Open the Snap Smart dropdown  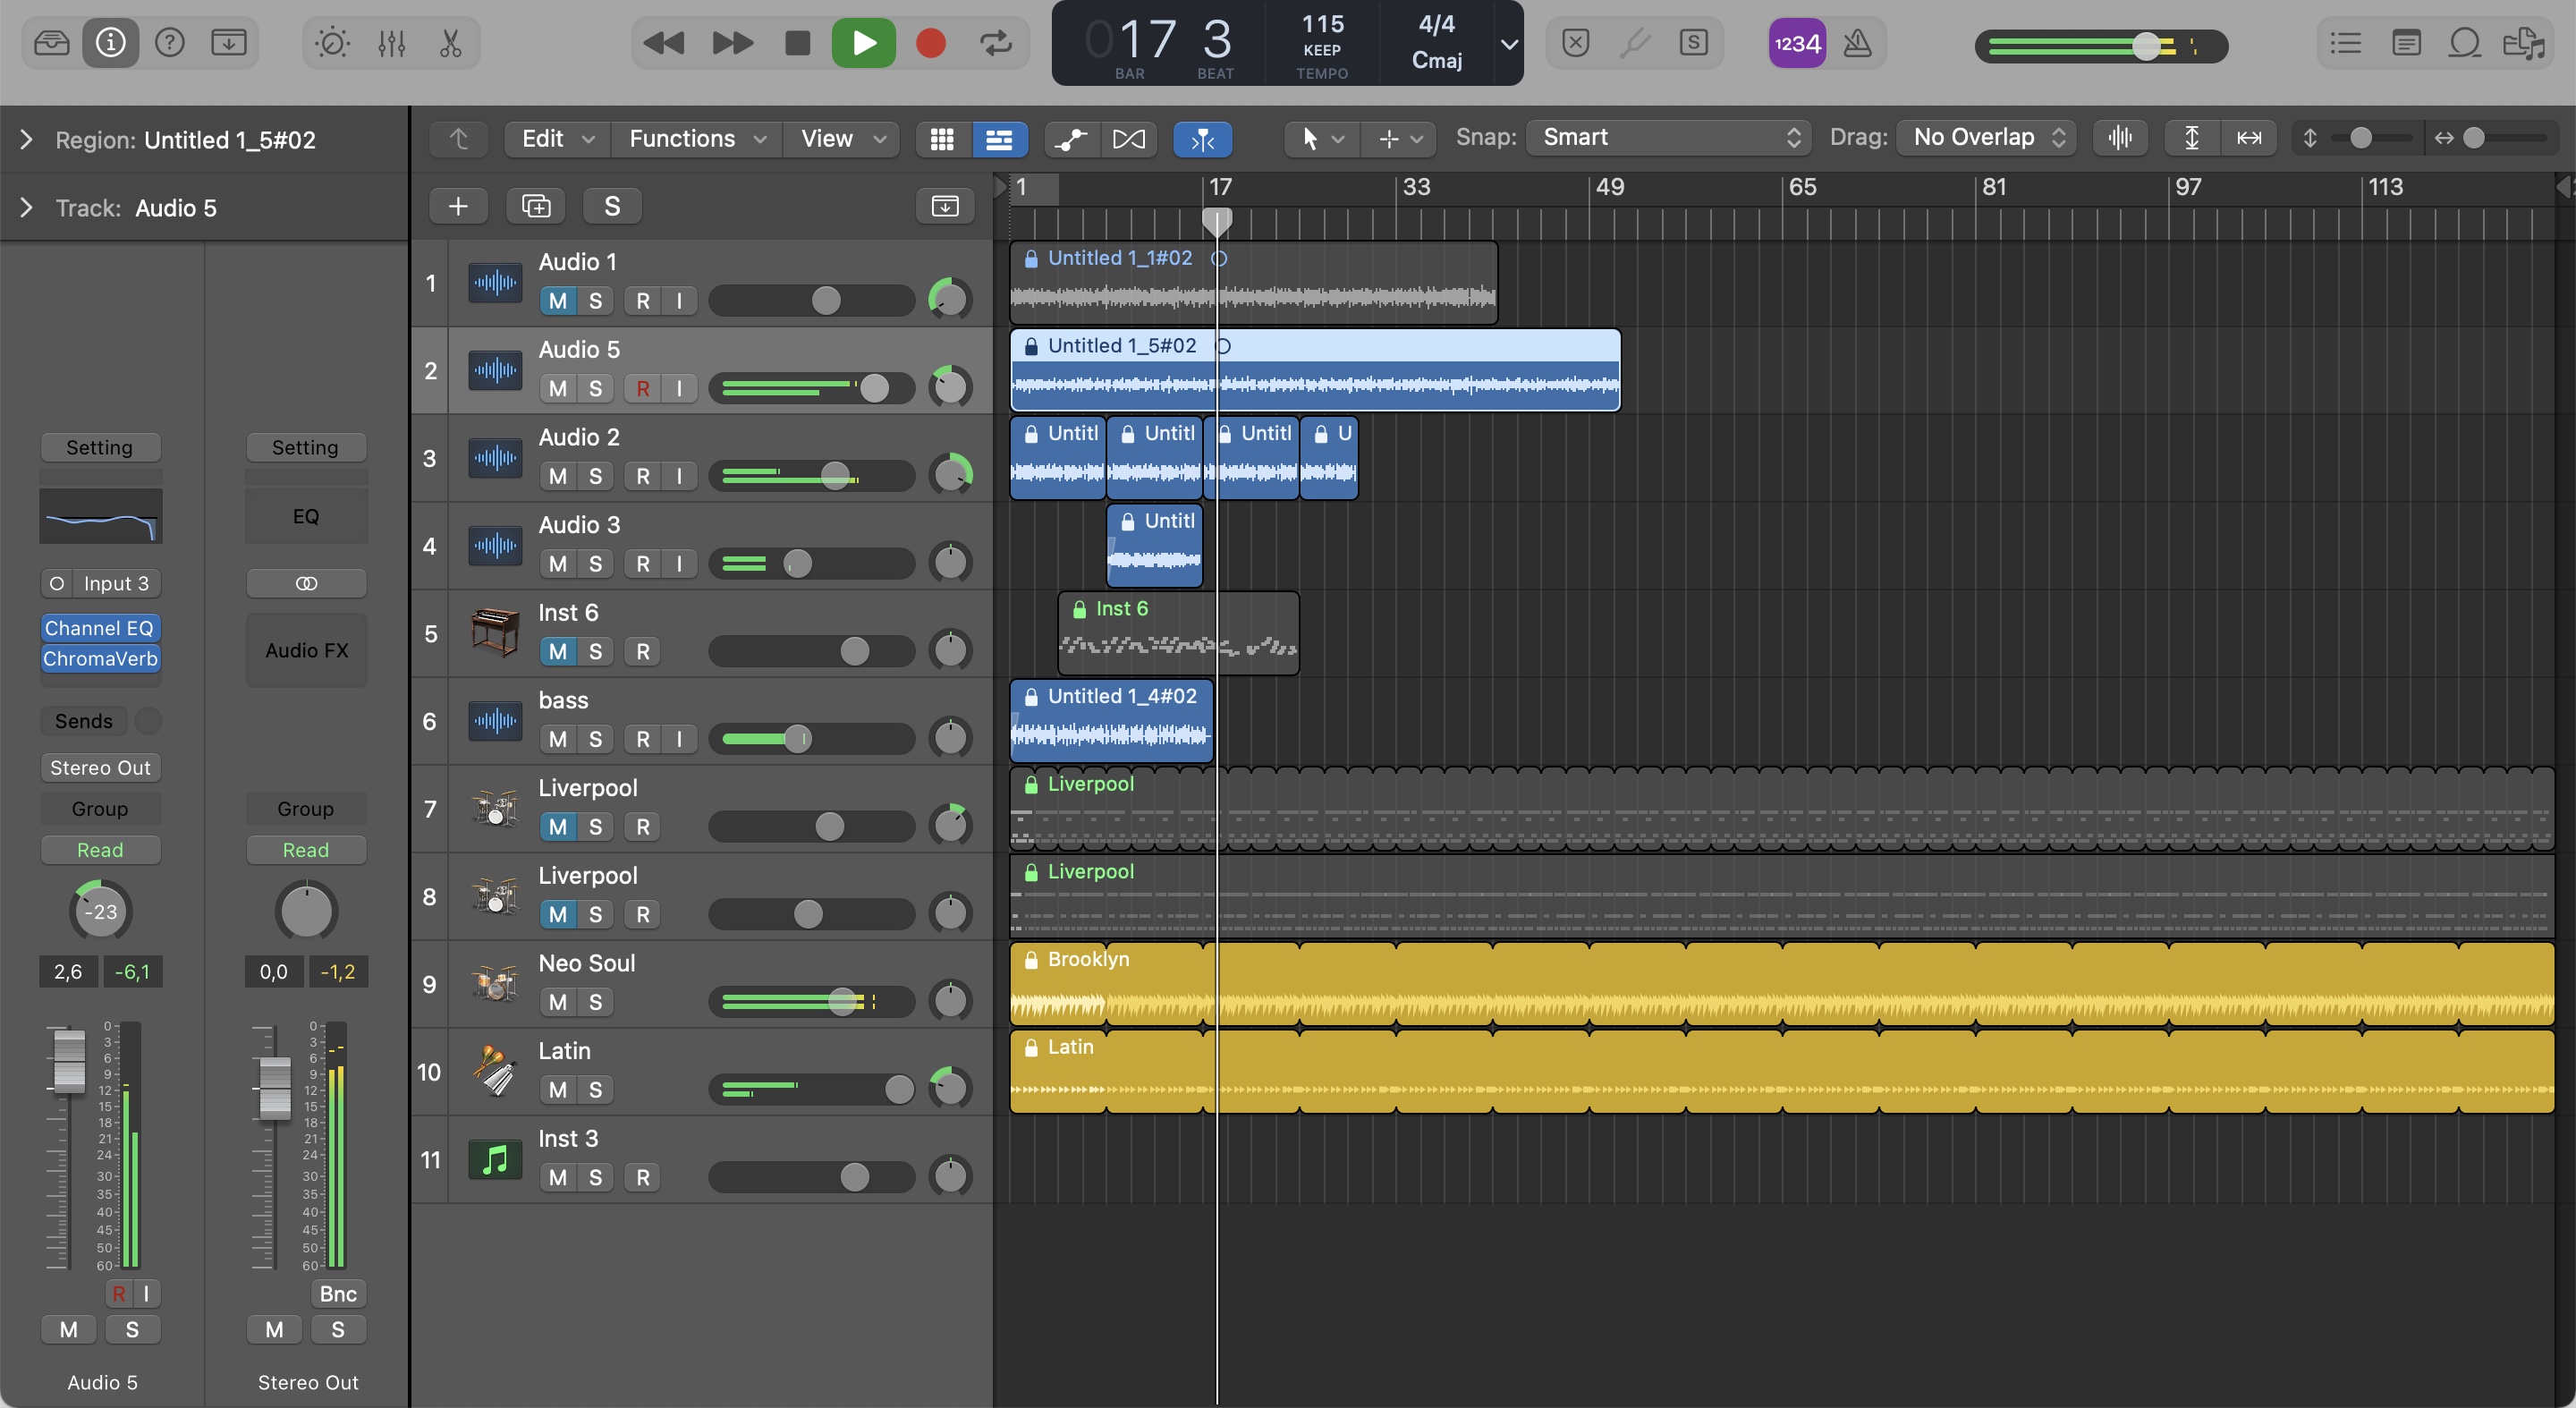pyautogui.click(x=1669, y=138)
